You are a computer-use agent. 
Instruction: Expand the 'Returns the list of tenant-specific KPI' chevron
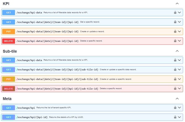[x=179, y=107]
